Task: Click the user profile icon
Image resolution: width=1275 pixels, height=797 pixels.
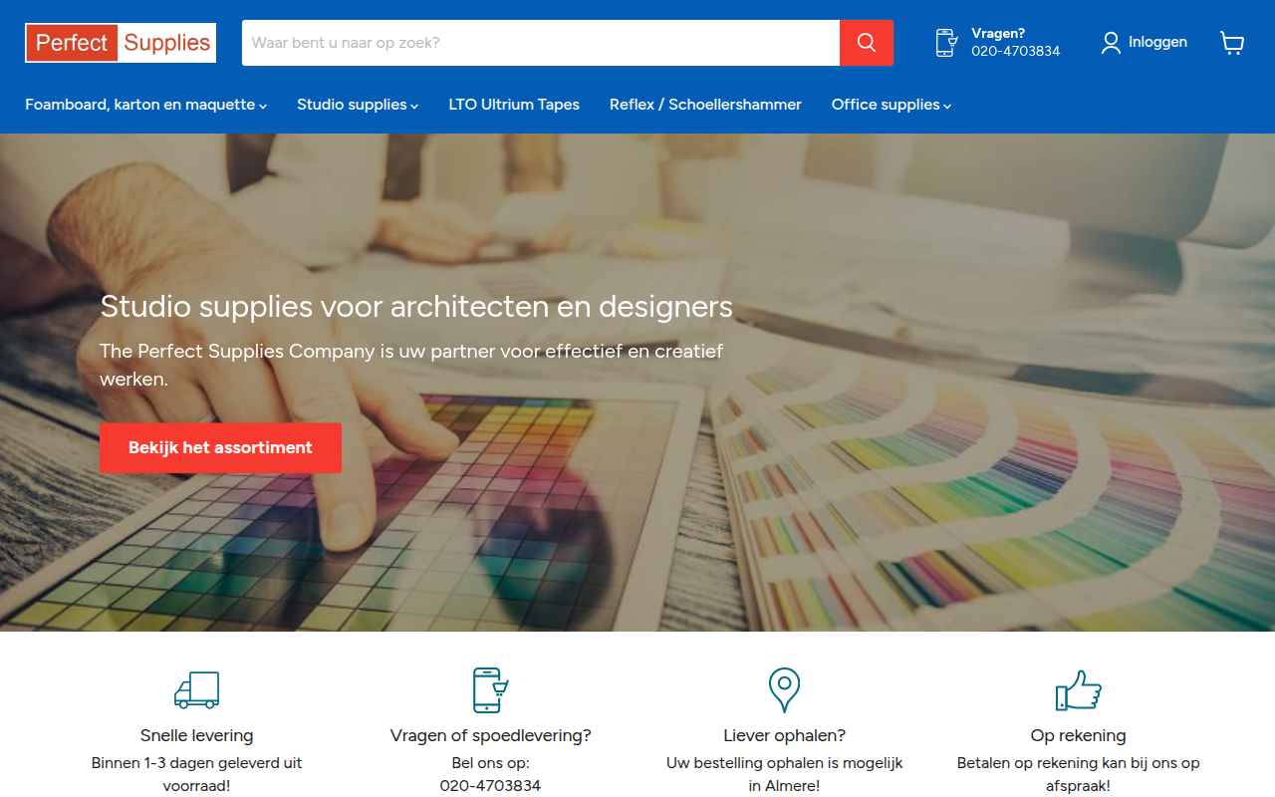Action: coord(1111,43)
